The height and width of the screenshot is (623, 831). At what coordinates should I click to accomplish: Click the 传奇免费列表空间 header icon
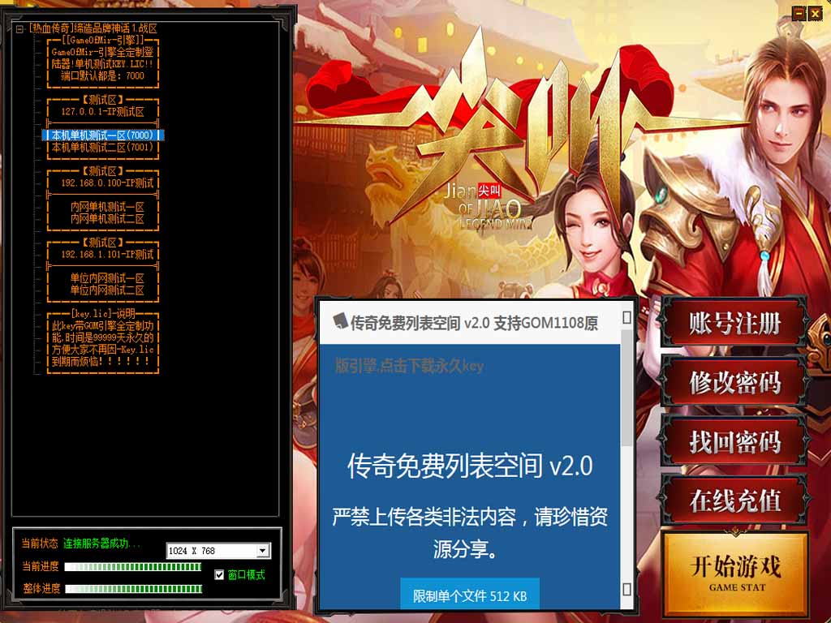(x=340, y=320)
